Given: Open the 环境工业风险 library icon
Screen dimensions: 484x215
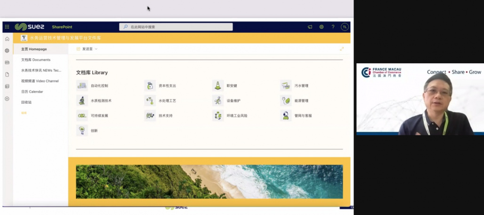Looking at the screenshot, I should [x=218, y=115].
